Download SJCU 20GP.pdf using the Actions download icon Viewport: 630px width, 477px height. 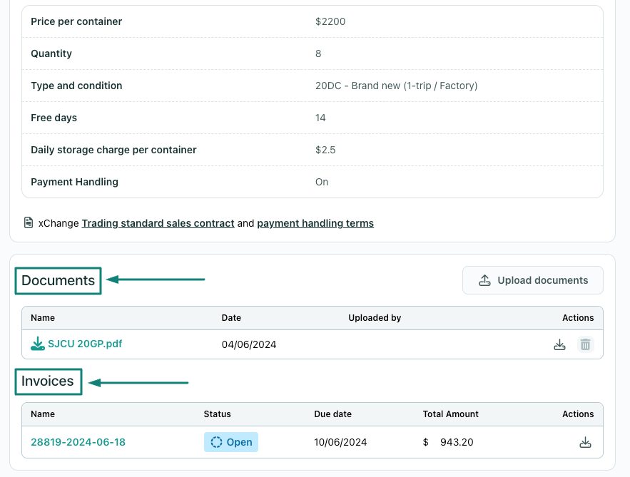point(559,344)
